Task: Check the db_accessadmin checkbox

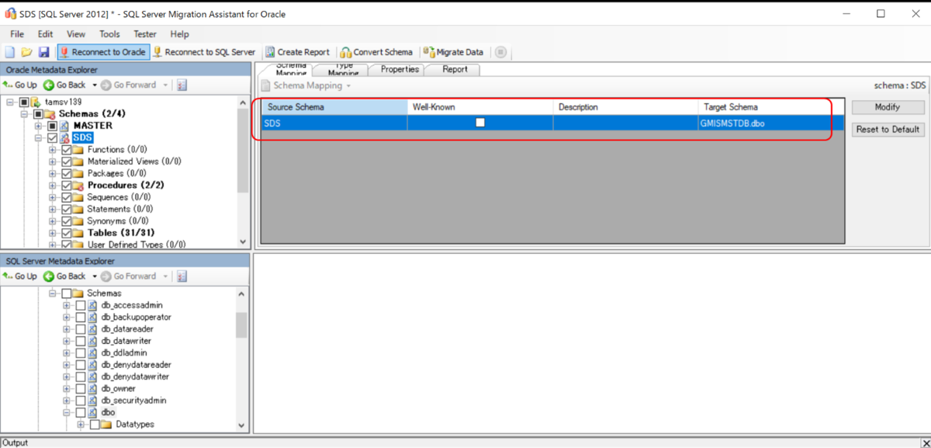Action: point(81,305)
